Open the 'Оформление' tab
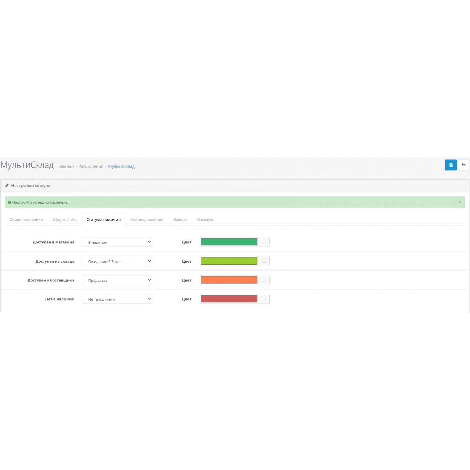Screen dimensions: 470x470 [64, 220]
